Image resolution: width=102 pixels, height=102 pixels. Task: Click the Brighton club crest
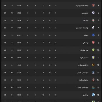click(93, 95)
